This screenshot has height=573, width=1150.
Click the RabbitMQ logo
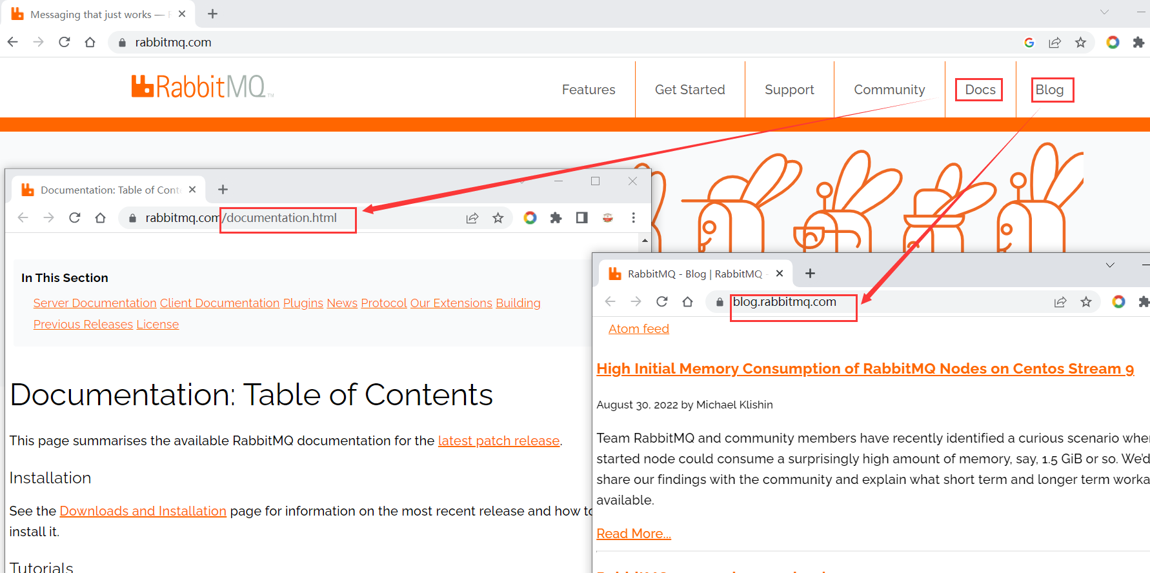tap(203, 86)
